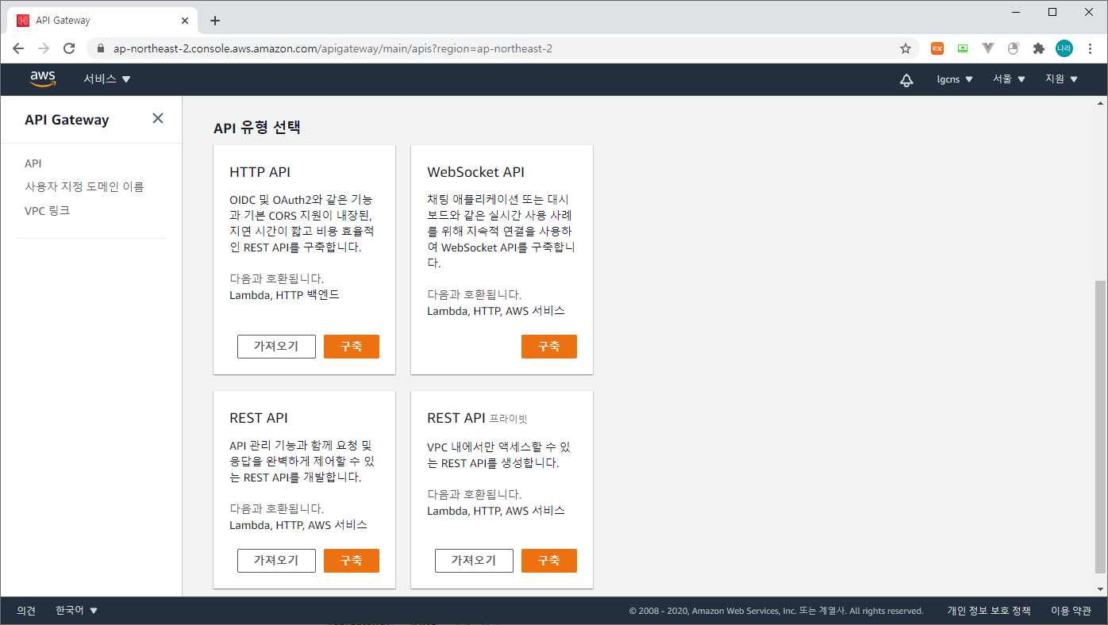Screen dimensions: 1108x625
Task: Reload the page with refresh icon
Action: point(69,48)
